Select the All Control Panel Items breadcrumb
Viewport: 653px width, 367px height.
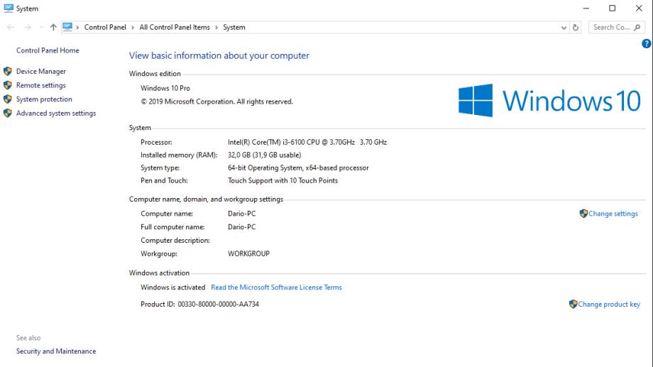pos(175,28)
